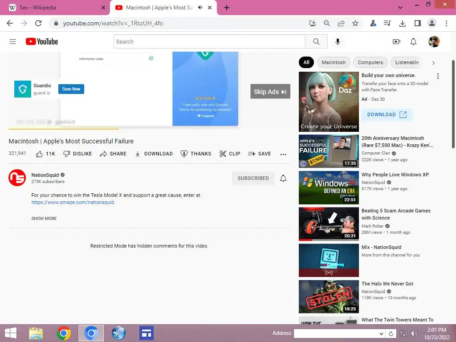456x342 pixels.
Task: Open Google Chrome taskbar icon
Action: tap(63, 333)
